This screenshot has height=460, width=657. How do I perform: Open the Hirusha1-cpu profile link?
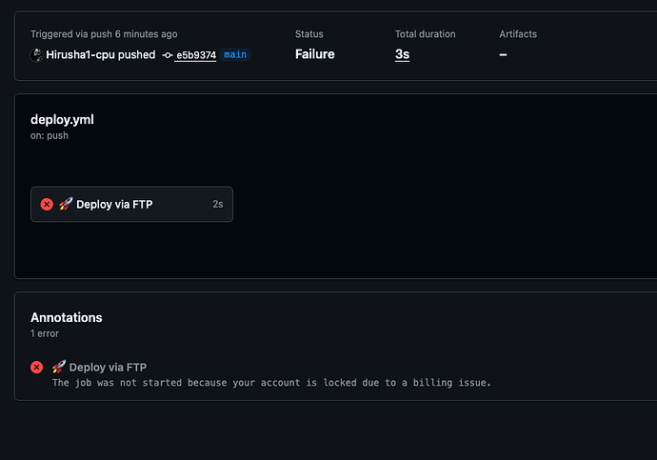[80, 55]
